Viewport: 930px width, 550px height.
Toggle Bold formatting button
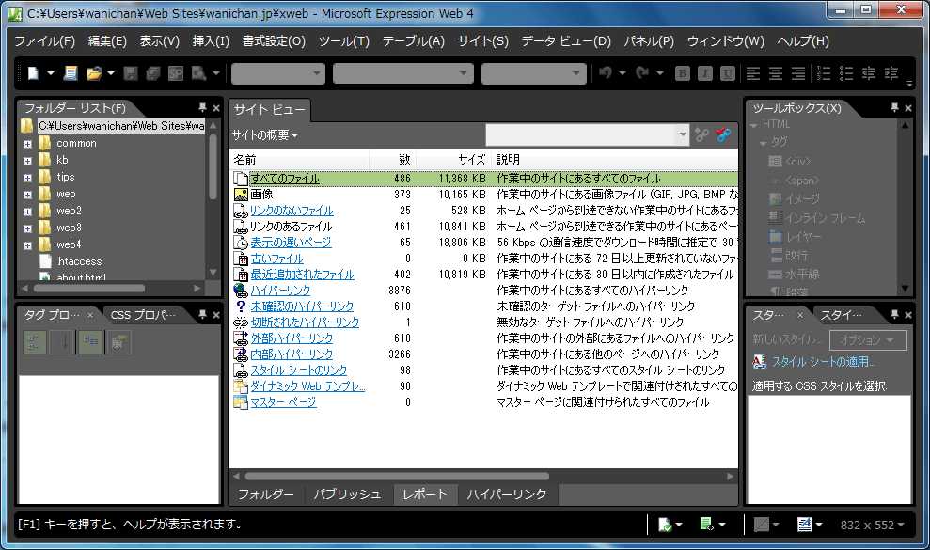[x=682, y=73]
